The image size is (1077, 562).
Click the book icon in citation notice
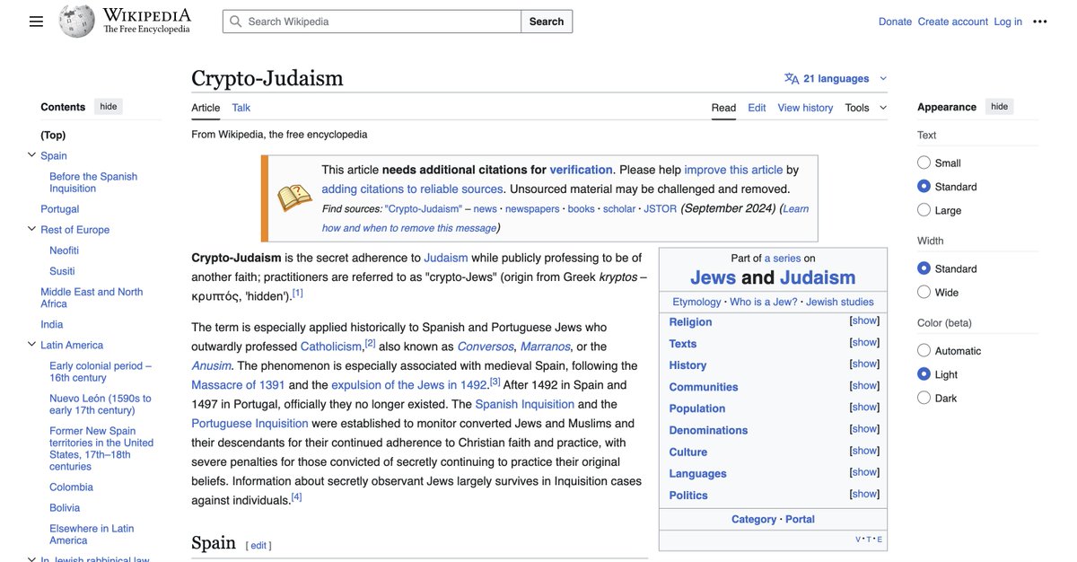coord(294,198)
